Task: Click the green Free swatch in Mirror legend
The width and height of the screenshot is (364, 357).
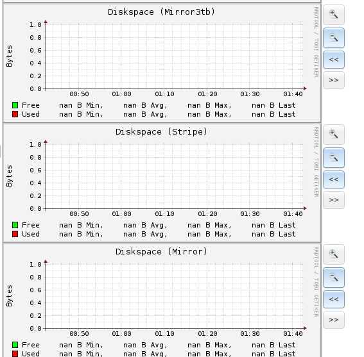Action: coord(15,345)
